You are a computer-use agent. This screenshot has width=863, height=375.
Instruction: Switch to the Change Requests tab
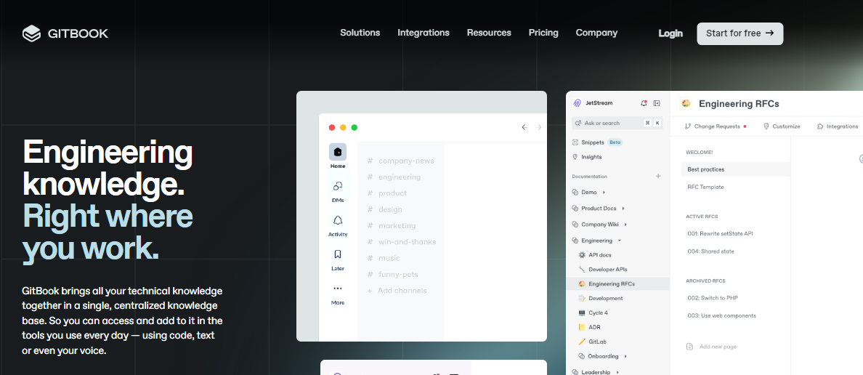click(716, 126)
